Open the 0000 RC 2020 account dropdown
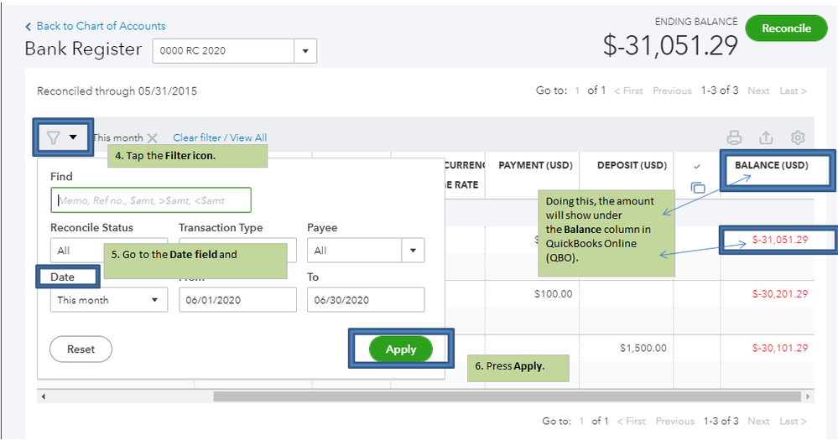The image size is (838, 440). pos(305,50)
